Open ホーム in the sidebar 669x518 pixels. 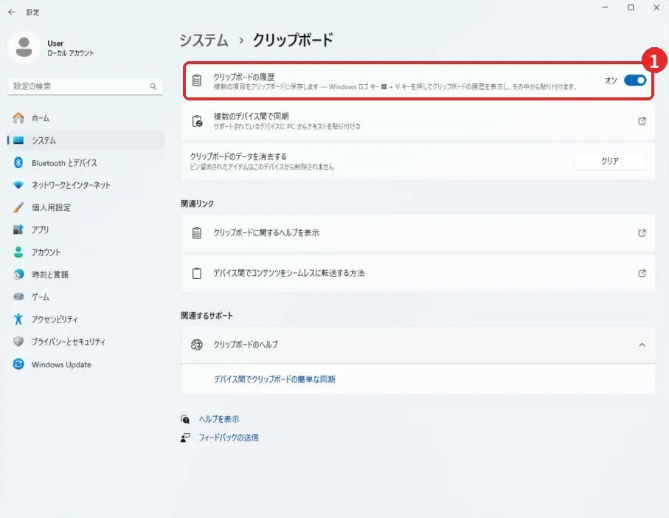pyautogui.click(x=86, y=118)
